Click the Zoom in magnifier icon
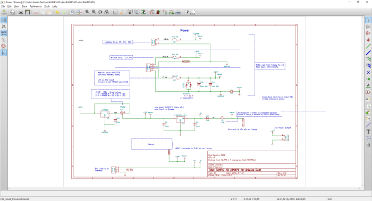 pyautogui.click(x=87, y=12)
